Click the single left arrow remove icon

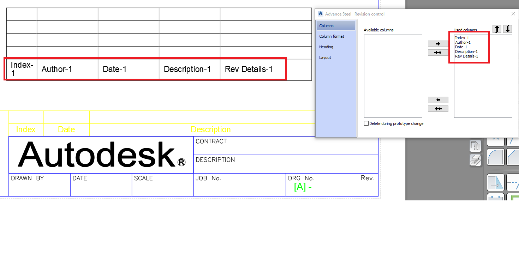438,100
